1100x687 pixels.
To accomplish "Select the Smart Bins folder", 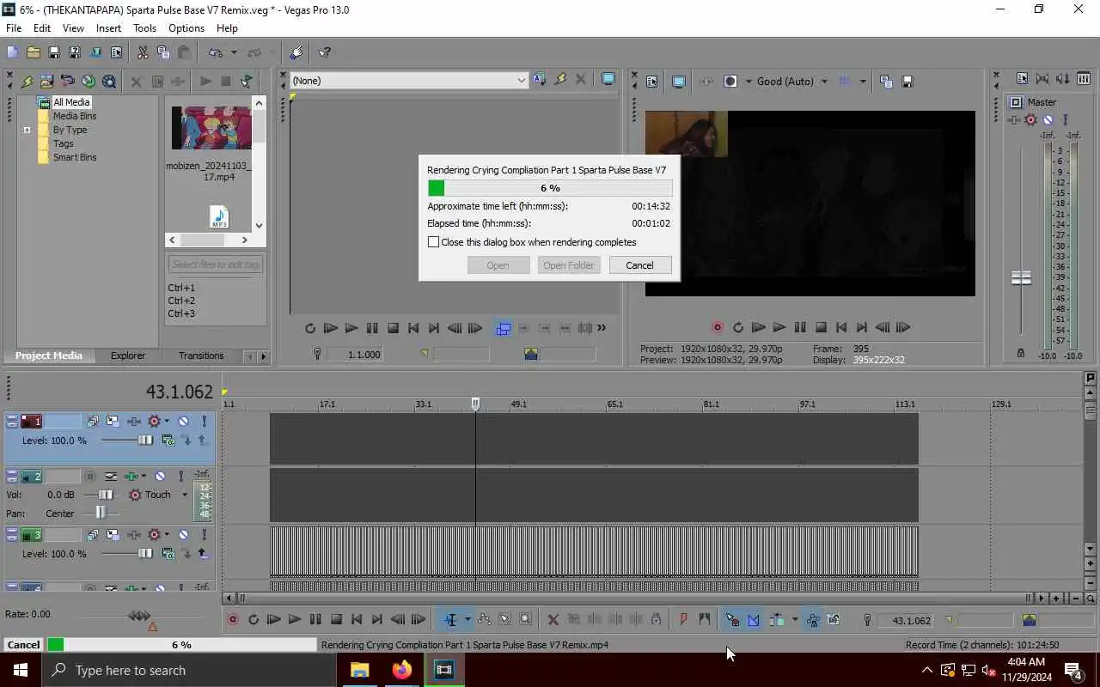I will coord(75,157).
